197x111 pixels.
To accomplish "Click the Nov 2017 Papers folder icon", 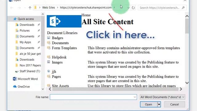I will pos(17,65).
